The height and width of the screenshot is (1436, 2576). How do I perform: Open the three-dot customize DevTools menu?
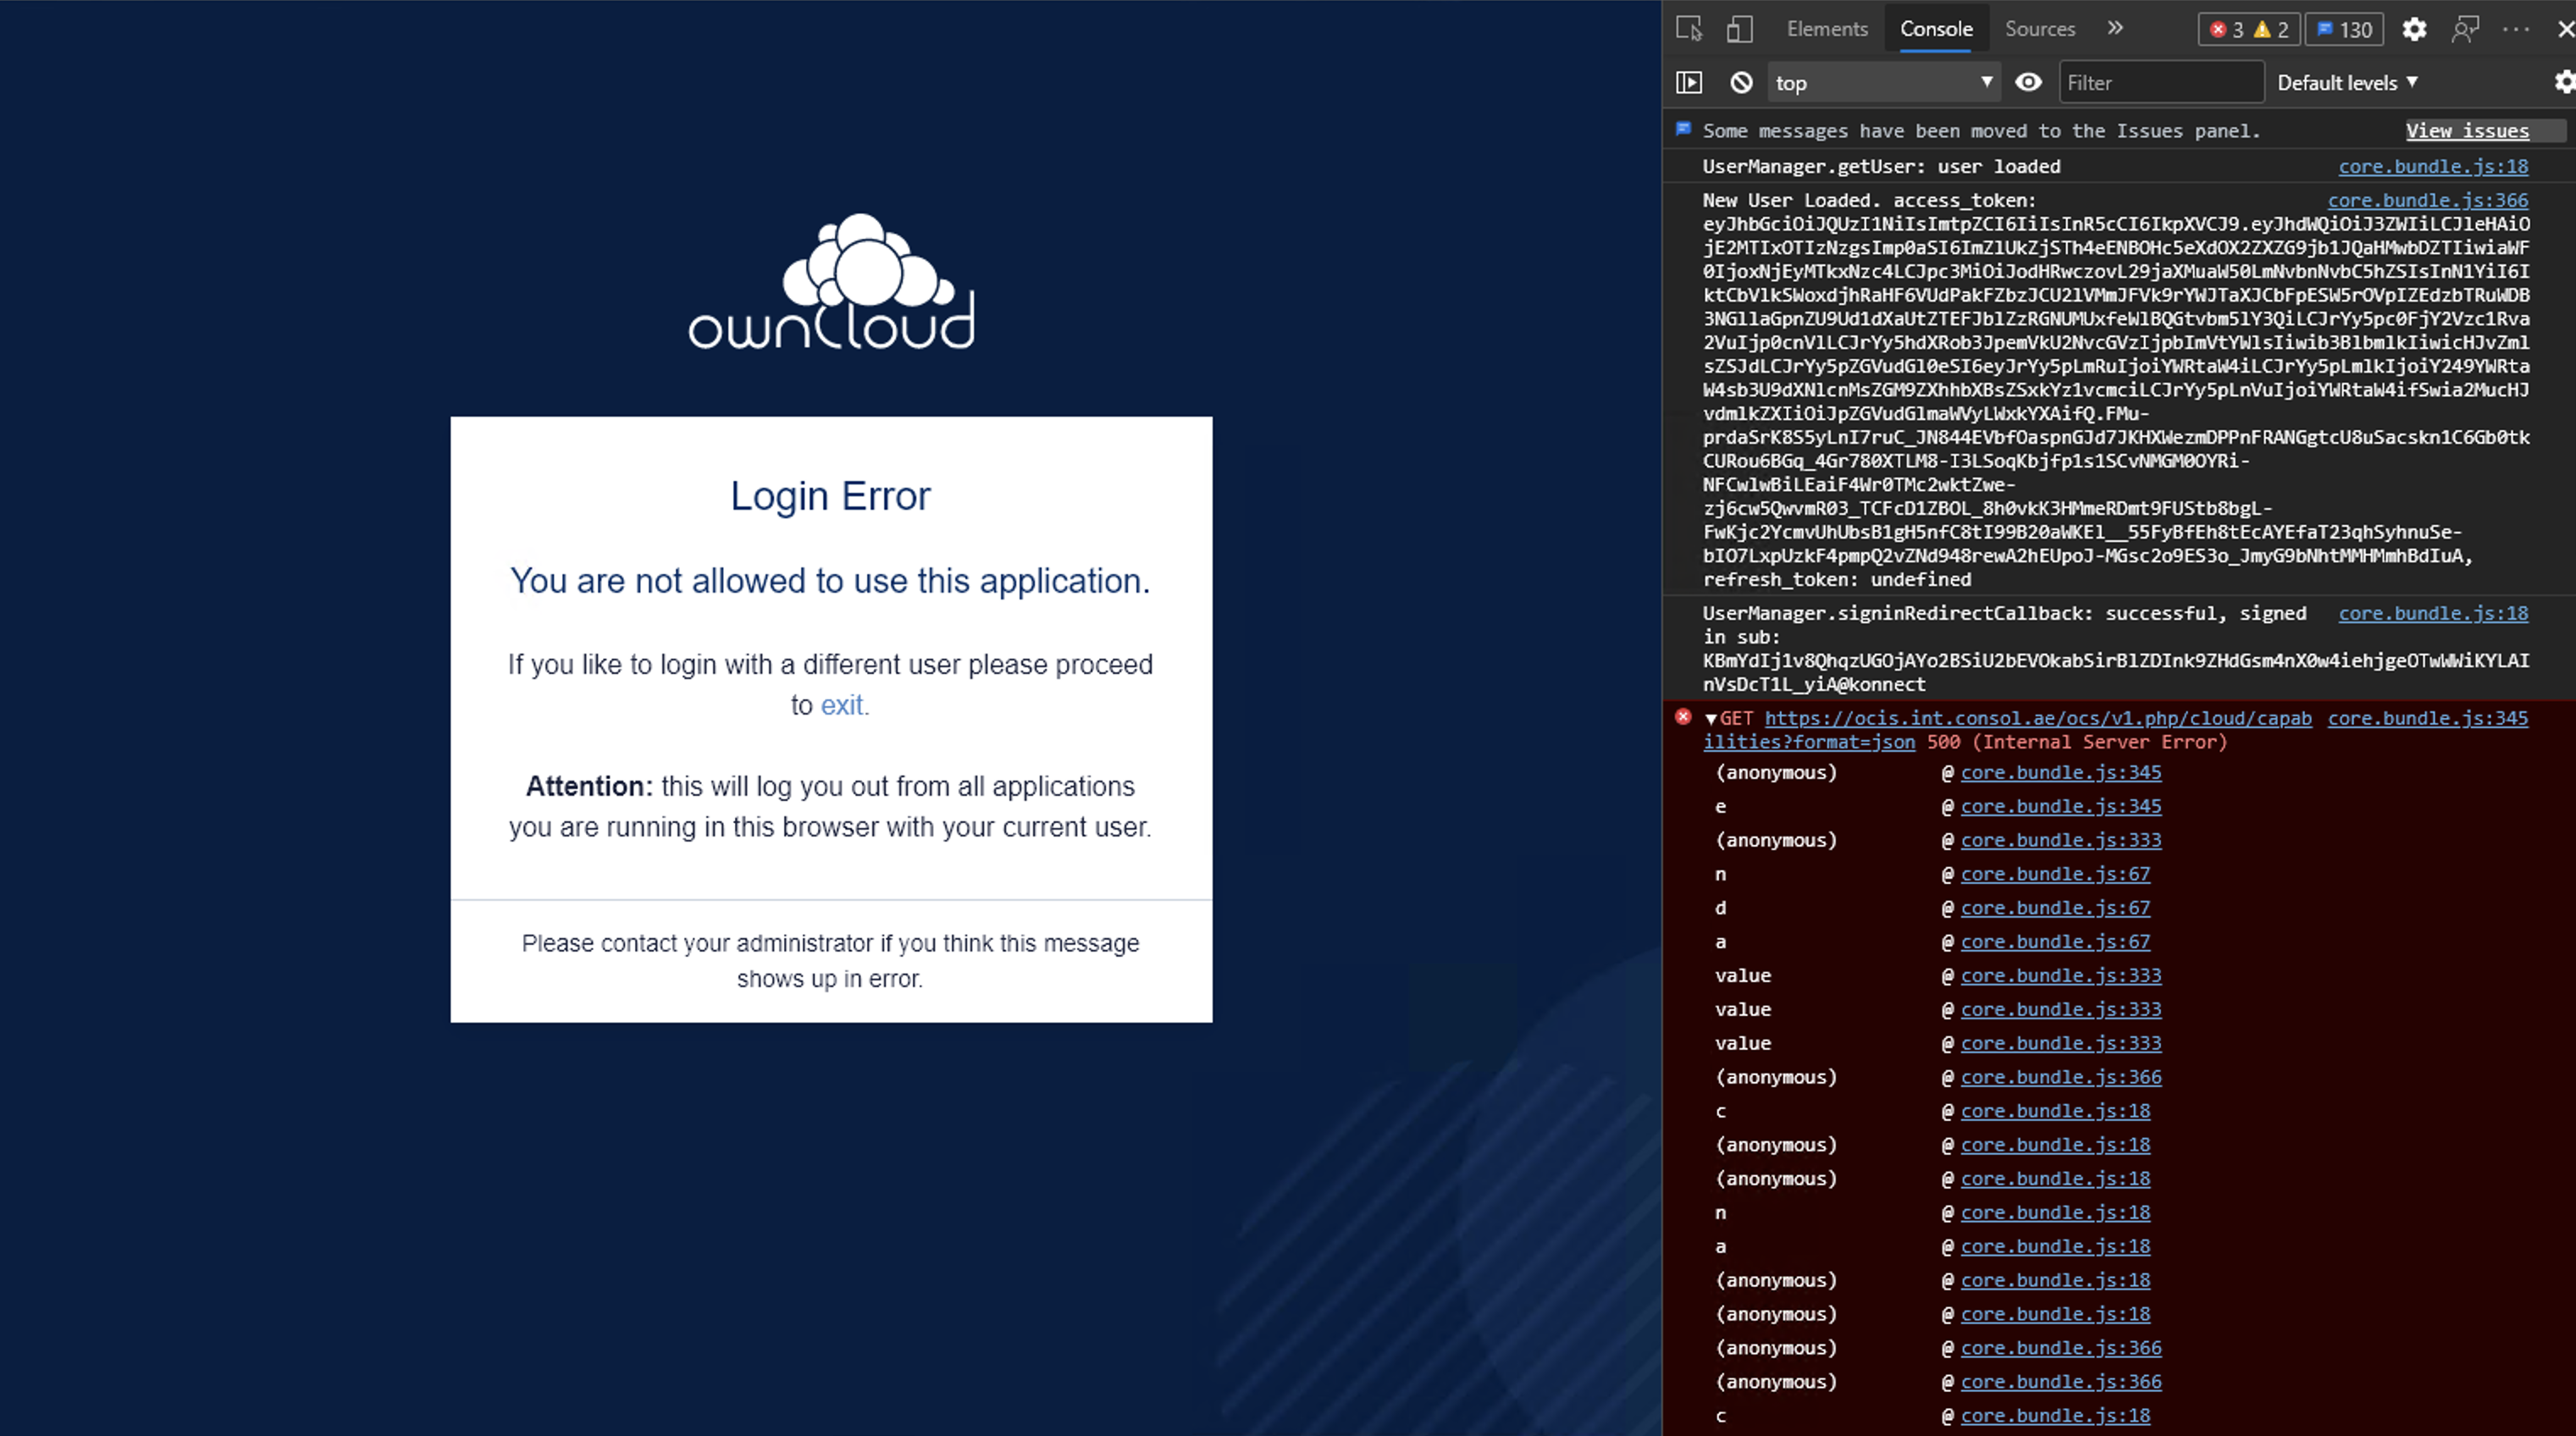2518,30
